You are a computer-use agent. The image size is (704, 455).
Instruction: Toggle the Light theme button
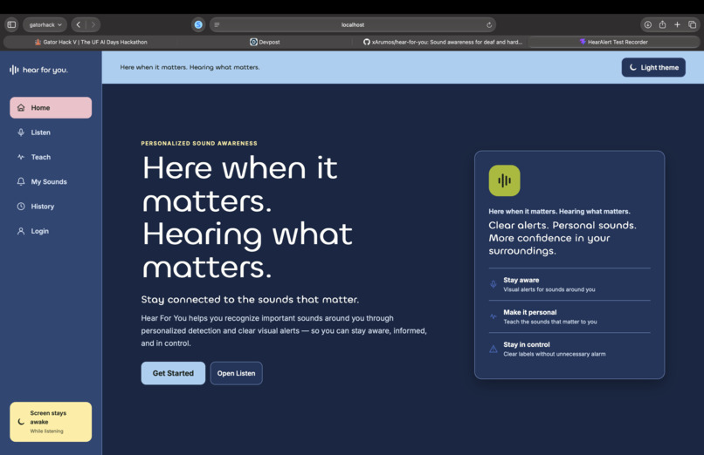coord(653,68)
